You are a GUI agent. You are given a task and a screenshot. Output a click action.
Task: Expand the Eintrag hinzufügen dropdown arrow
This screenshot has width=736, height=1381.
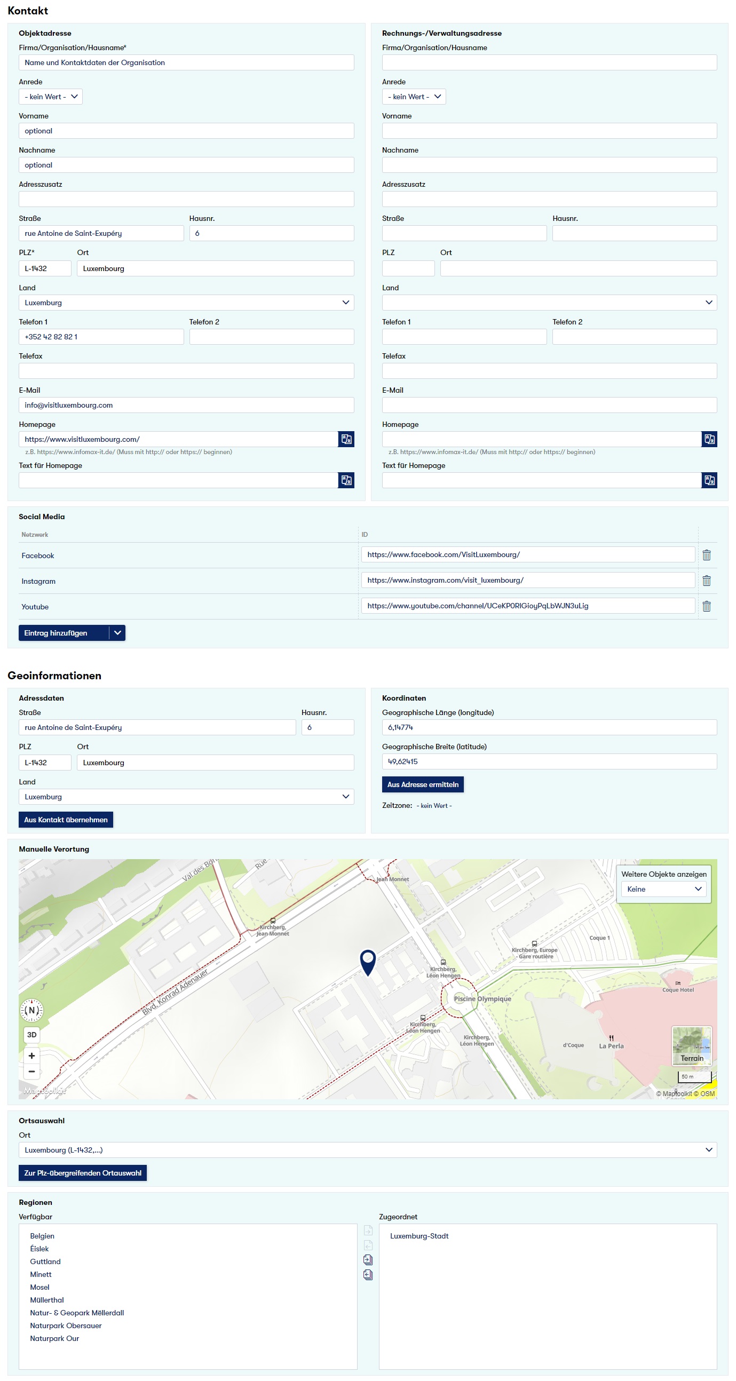tap(117, 632)
